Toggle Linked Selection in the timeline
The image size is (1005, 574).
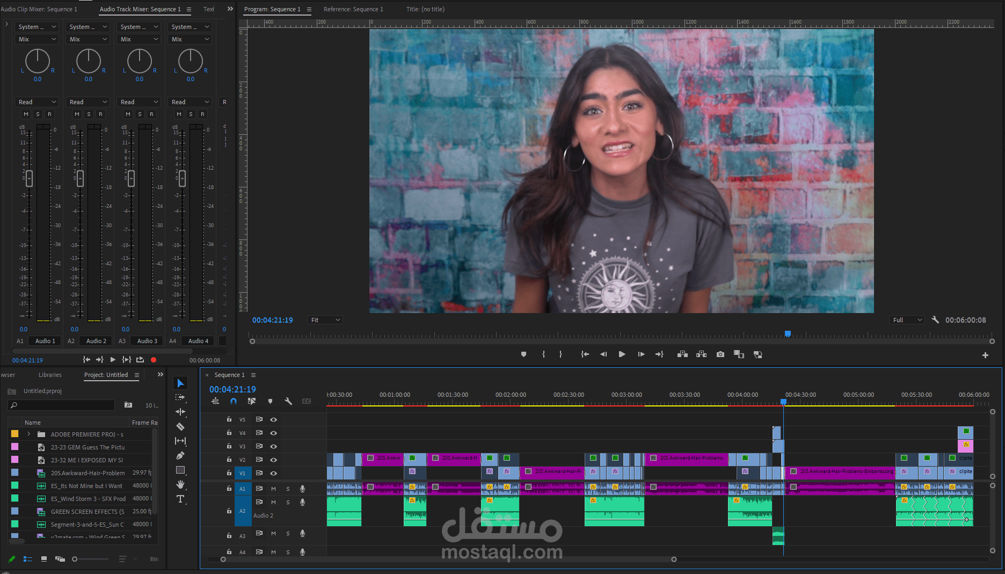pyautogui.click(x=251, y=401)
